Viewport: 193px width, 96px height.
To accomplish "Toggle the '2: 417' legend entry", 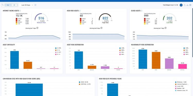I will (x=58, y=52).
